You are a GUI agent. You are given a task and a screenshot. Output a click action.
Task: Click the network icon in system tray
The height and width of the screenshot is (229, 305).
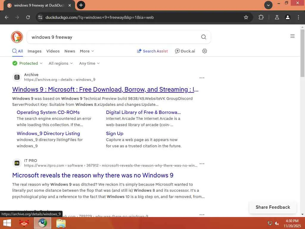pyautogui.click(x=270, y=223)
